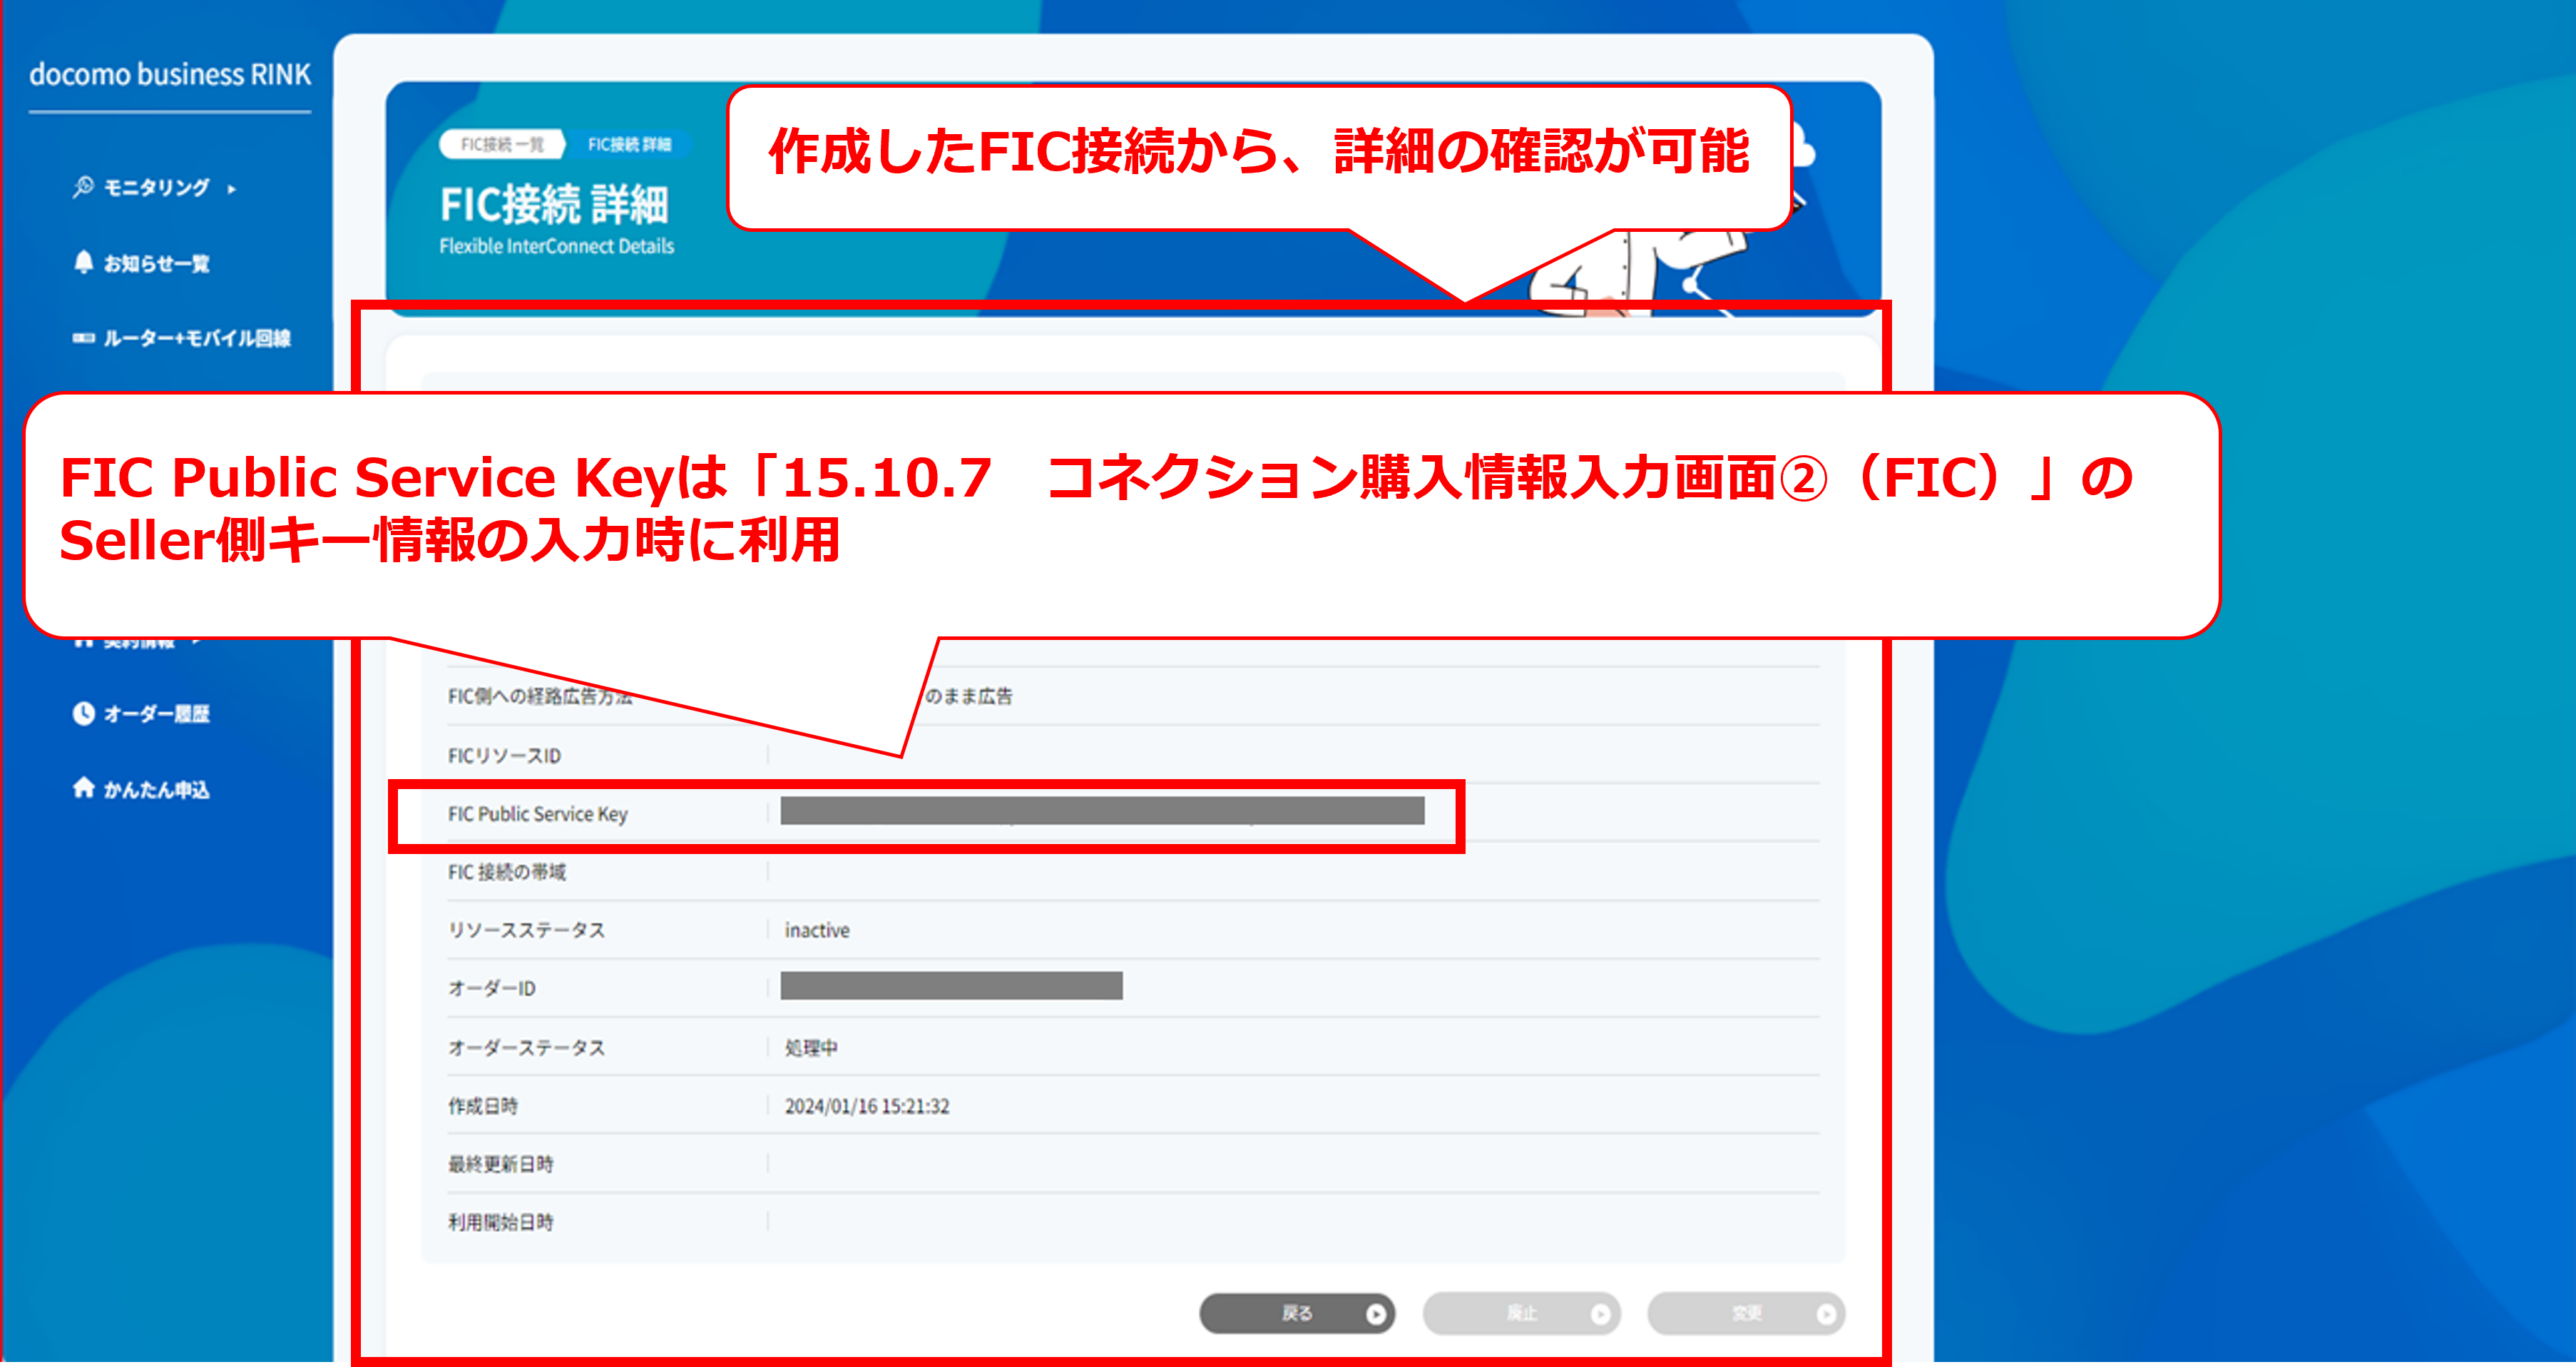Click the play arrow circle on 変更 button
The width and height of the screenshot is (2576, 1367).
(1825, 1314)
